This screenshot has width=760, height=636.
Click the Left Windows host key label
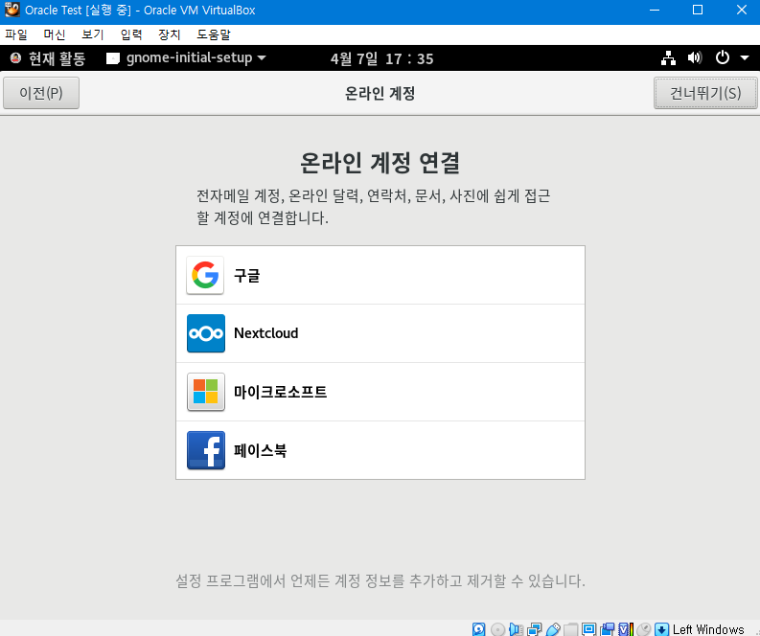708,629
